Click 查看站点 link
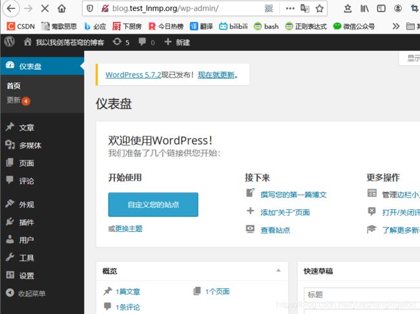 (275, 230)
